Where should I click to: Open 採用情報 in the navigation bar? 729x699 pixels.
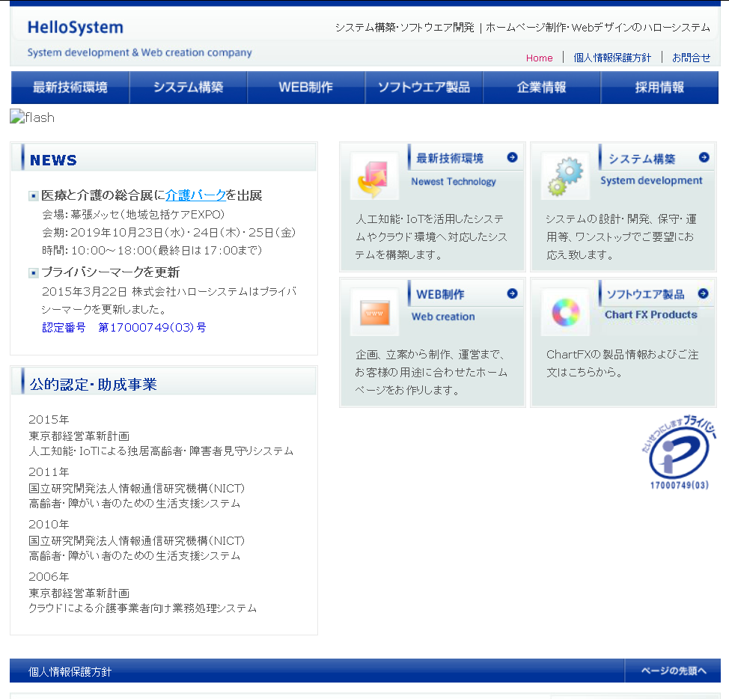pyautogui.click(x=659, y=88)
